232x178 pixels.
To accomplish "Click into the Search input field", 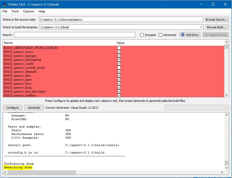I will (x=75, y=35).
